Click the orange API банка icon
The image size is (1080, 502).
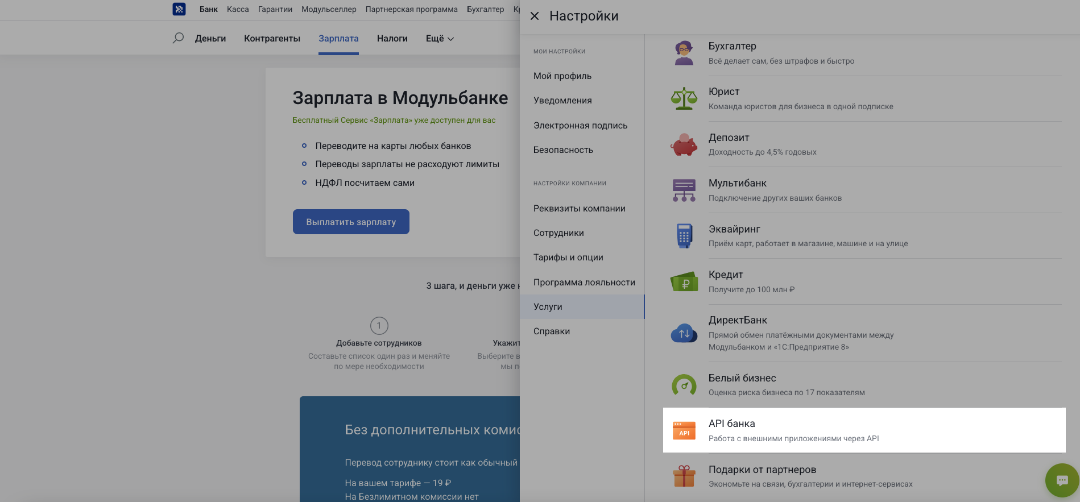(x=684, y=430)
